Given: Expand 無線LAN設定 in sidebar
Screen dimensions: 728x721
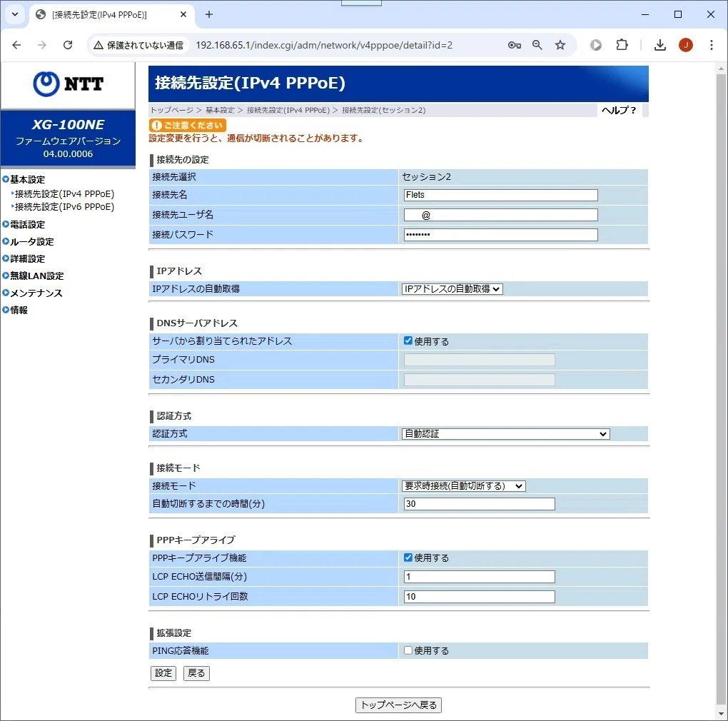Looking at the screenshot, I should [33, 276].
